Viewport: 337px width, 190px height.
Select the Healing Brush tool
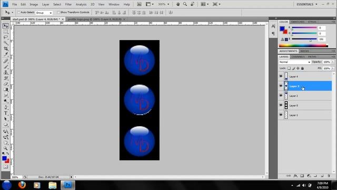(6, 61)
